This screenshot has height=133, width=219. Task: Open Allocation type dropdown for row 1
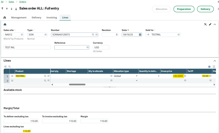coord(137,76)
